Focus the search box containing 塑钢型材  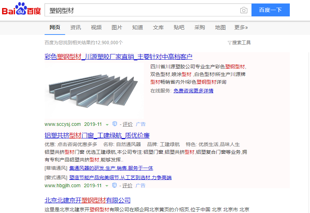tap(143, 10)
